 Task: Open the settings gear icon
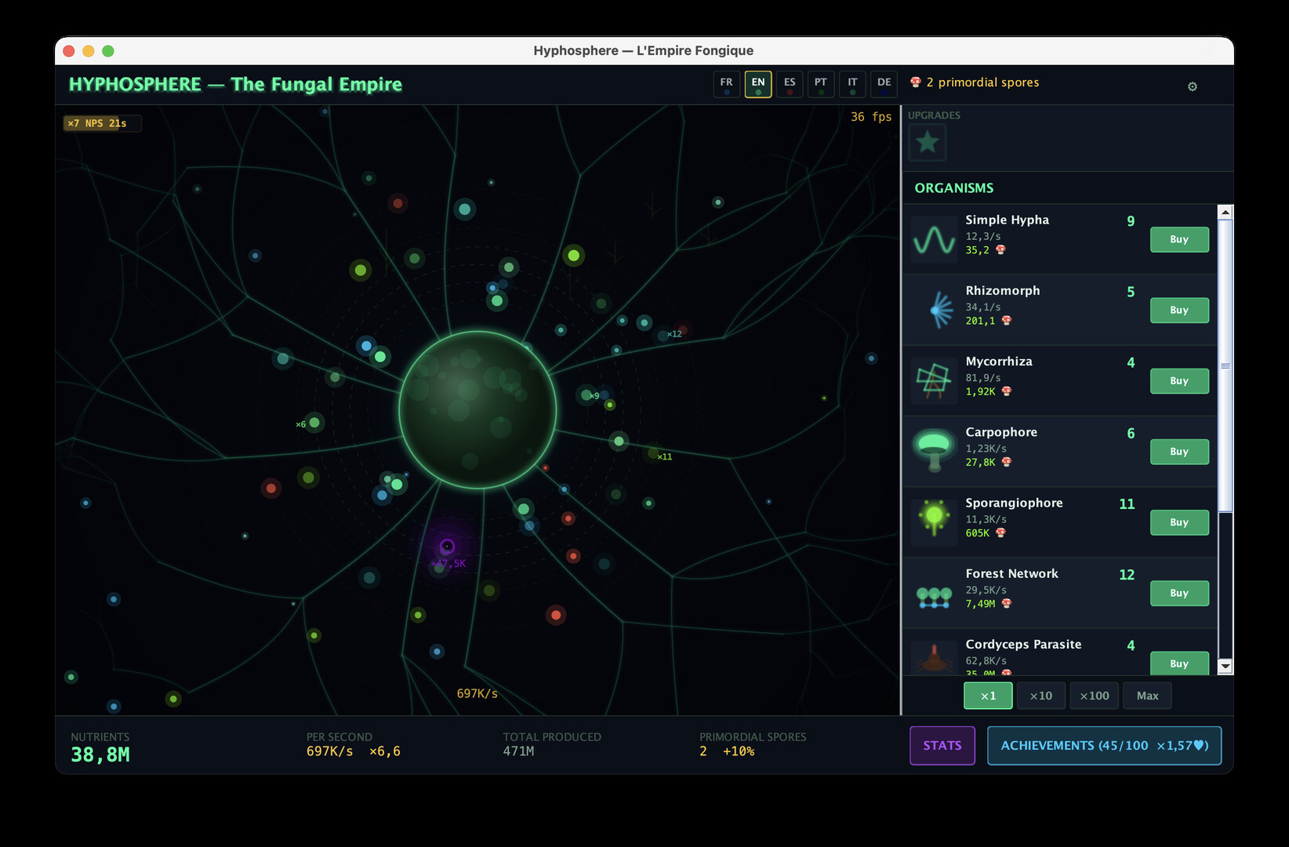[1192, 86]
